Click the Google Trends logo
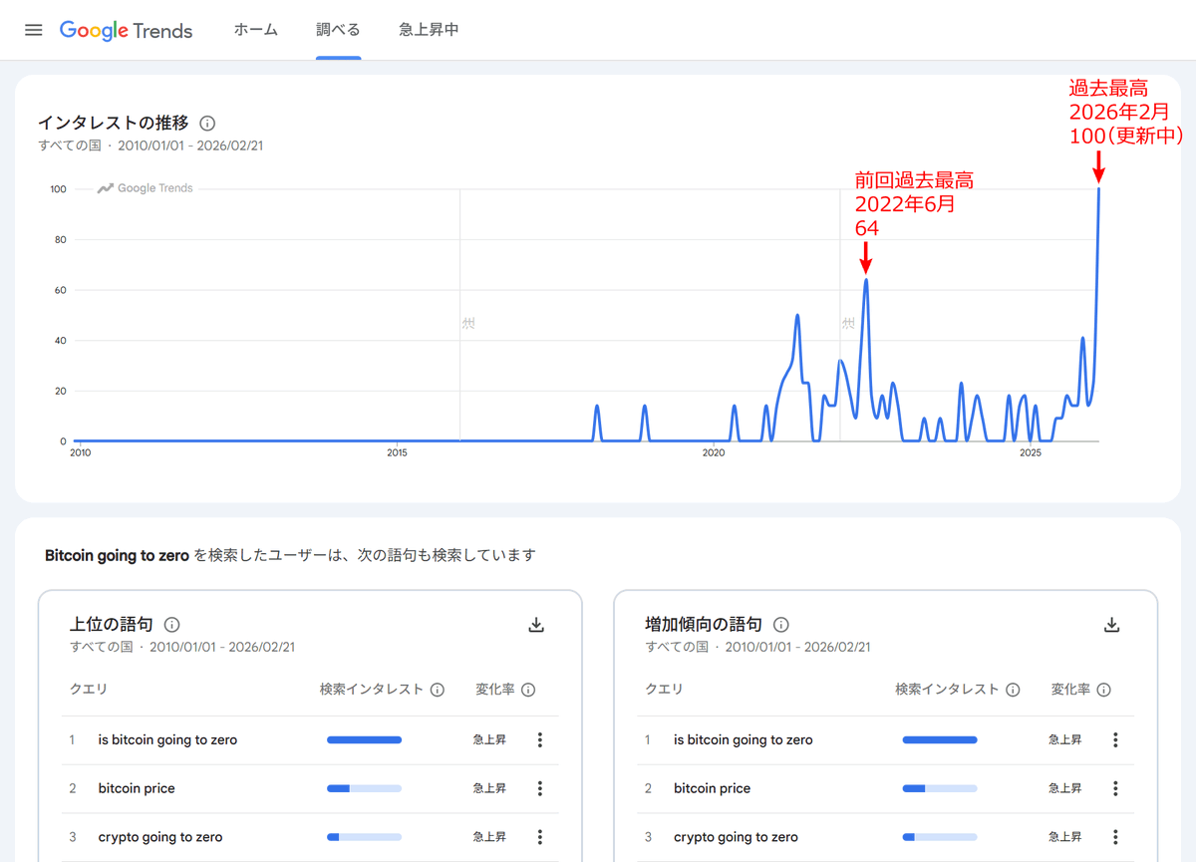This screenshot has height=862, width=1196. pyautogui.click(x=127, y=30)
